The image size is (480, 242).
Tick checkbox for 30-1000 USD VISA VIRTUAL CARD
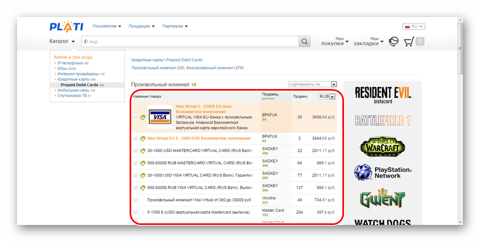coord(135,175)
